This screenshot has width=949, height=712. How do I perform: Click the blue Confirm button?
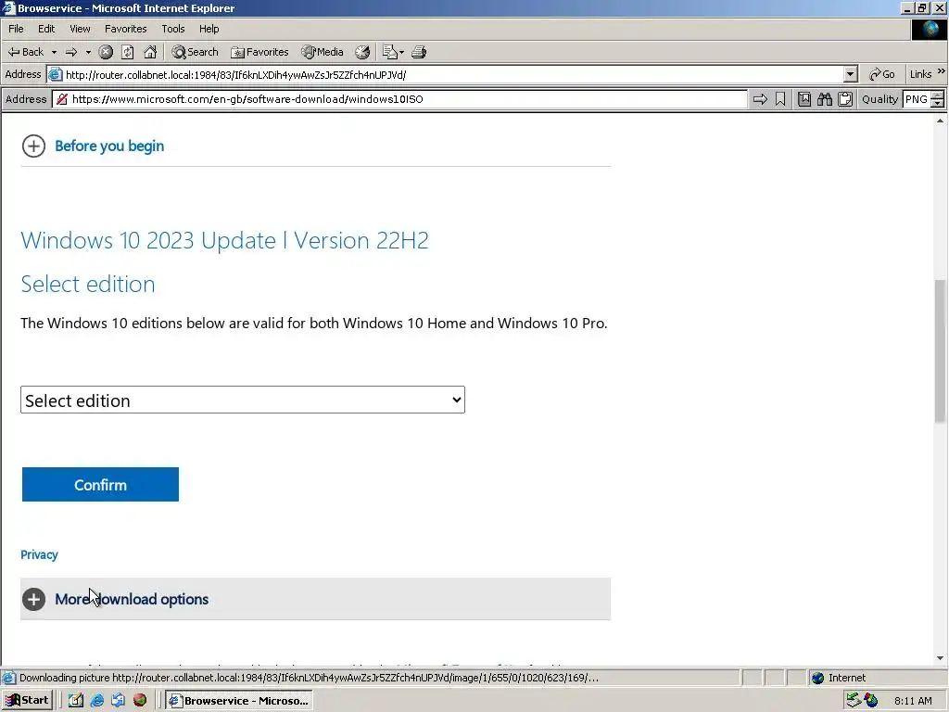click(x=100, y=484)
